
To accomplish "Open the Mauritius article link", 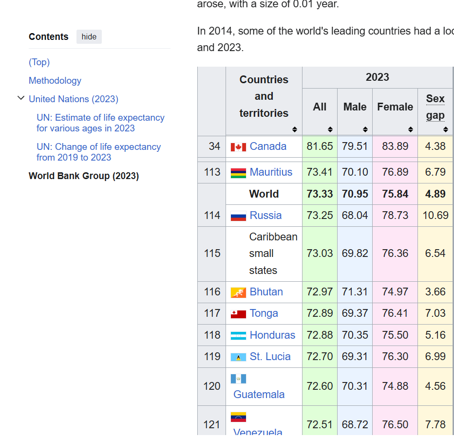I will [271, 172].
